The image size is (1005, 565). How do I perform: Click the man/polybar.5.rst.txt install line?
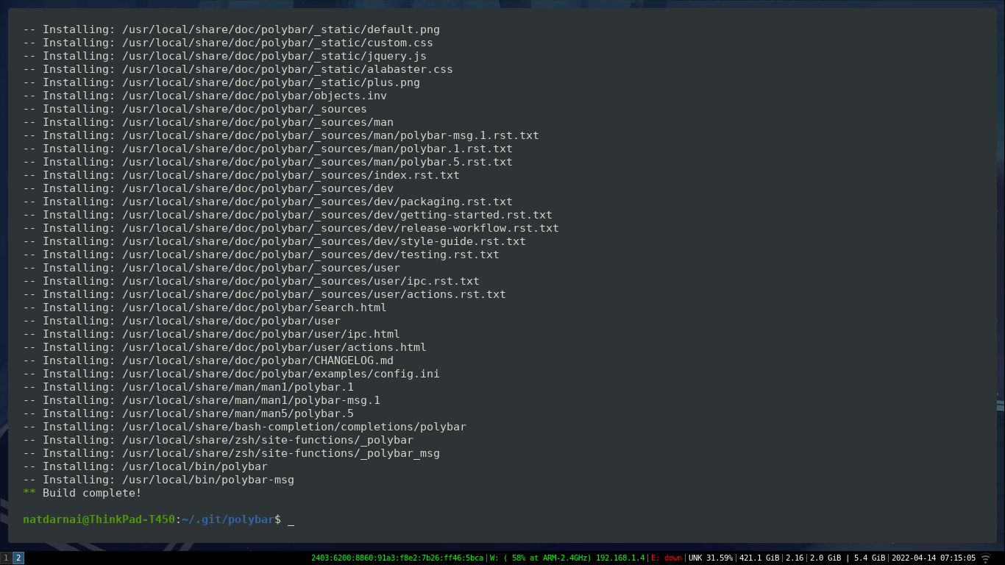[x=268, y=162]
